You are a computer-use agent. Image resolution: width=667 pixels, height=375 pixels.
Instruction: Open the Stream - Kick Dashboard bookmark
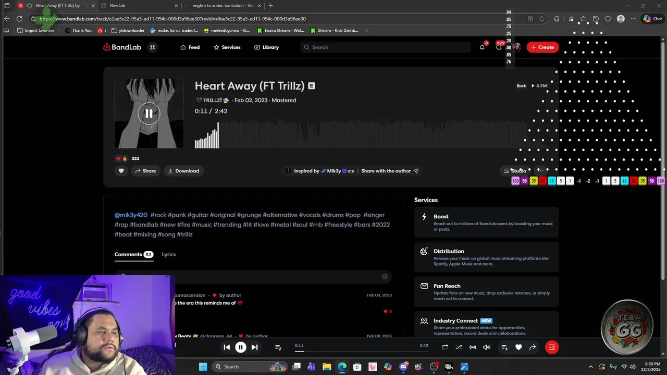(334, 30)
